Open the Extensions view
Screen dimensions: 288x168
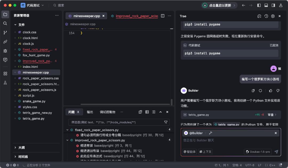pos(5,73)
